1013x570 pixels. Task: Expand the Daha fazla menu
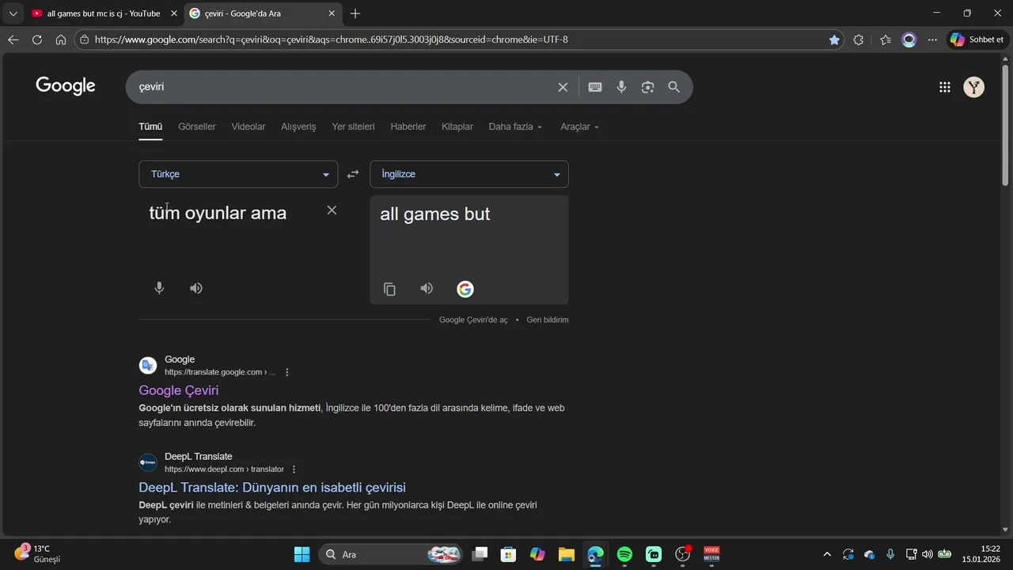pyautogui.click(x=515, y=127)
